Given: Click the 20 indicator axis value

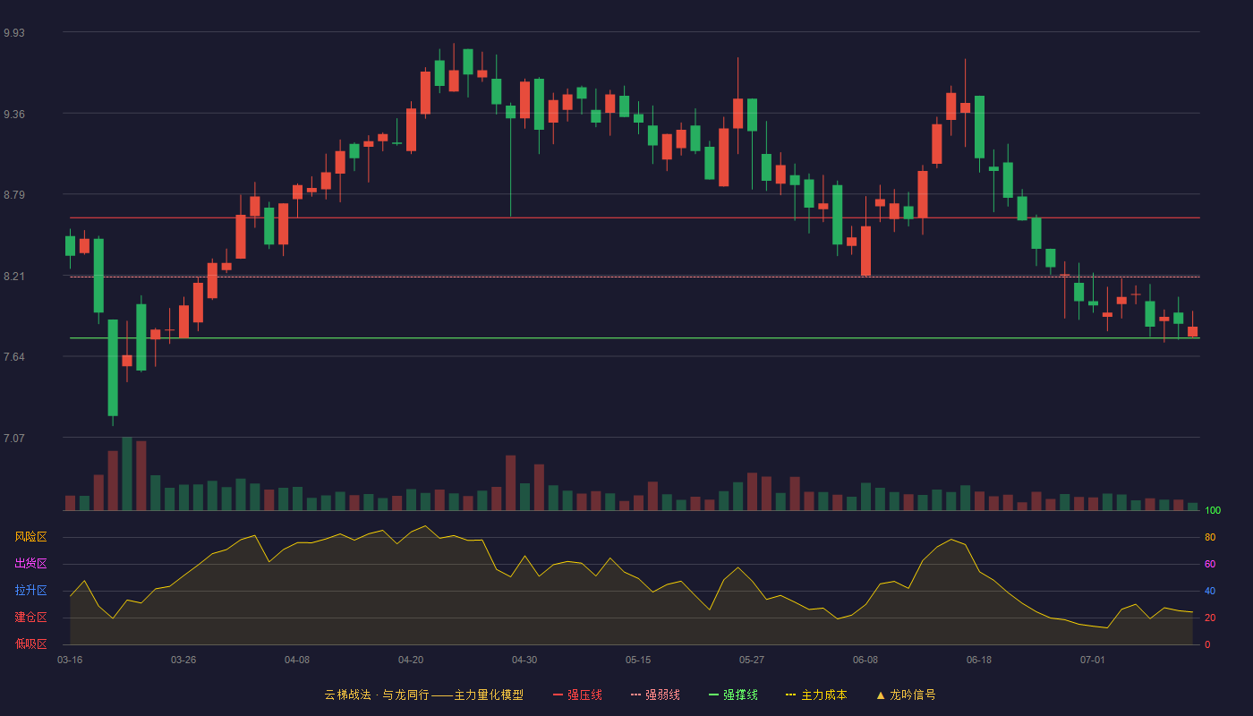Looking at the screenshot, I should pos(1210,618).
